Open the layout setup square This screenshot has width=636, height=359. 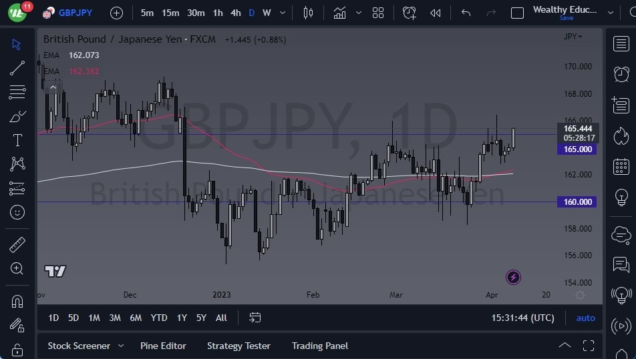click(517, 13)
